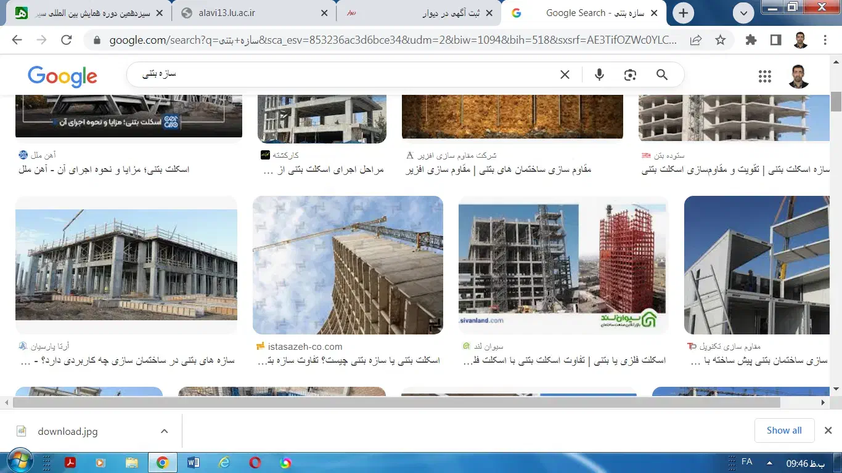Open the istasazeh-co.com crane building image
Image resolution: width=842 pixels, height=473 pixels.
tap(348, 265)
